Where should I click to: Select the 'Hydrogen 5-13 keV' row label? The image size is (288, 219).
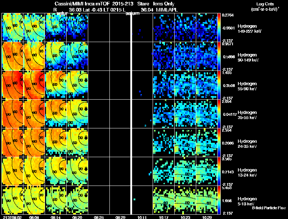(x=247, y=201)
